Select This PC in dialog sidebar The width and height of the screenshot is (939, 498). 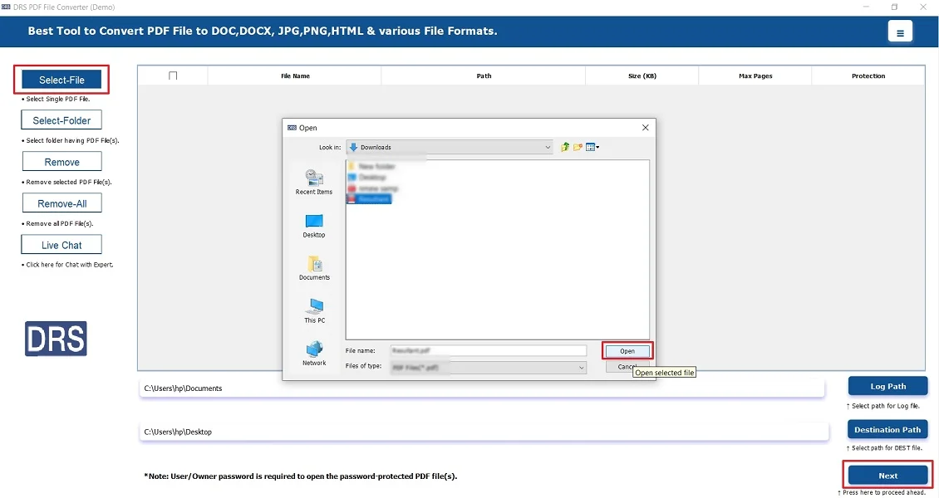(x=314, y=310)
